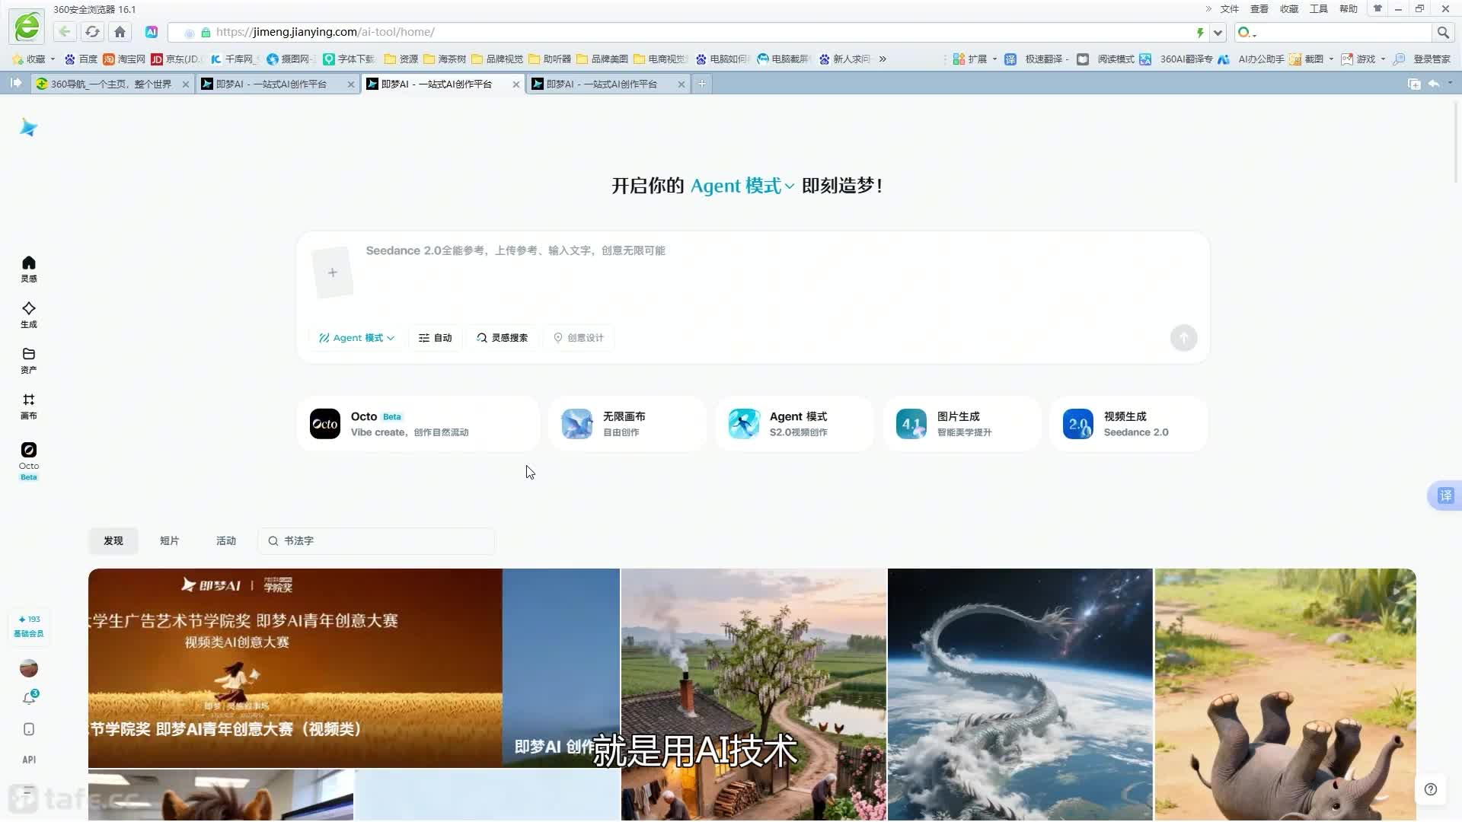Open the 工具 menu
1462x822 pixels.
click(x=1319, y=9)
